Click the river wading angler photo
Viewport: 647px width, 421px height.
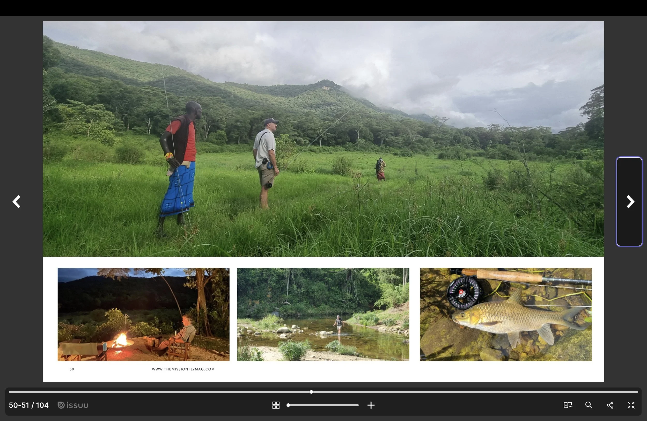323,314
